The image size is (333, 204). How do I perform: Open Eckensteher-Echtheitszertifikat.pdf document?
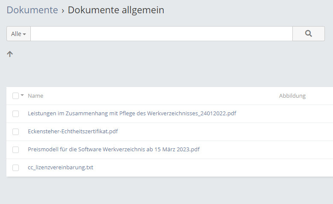[73, 132]
